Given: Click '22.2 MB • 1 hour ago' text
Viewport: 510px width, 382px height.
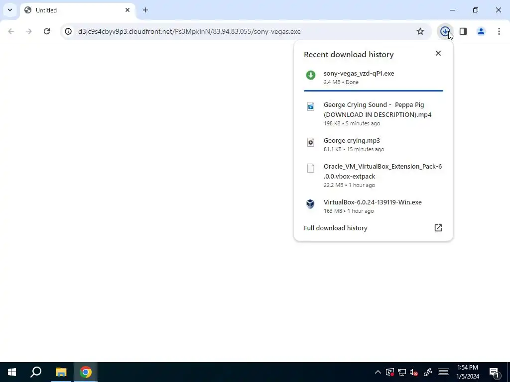Looking at the screenshot, I should point(349,185).
